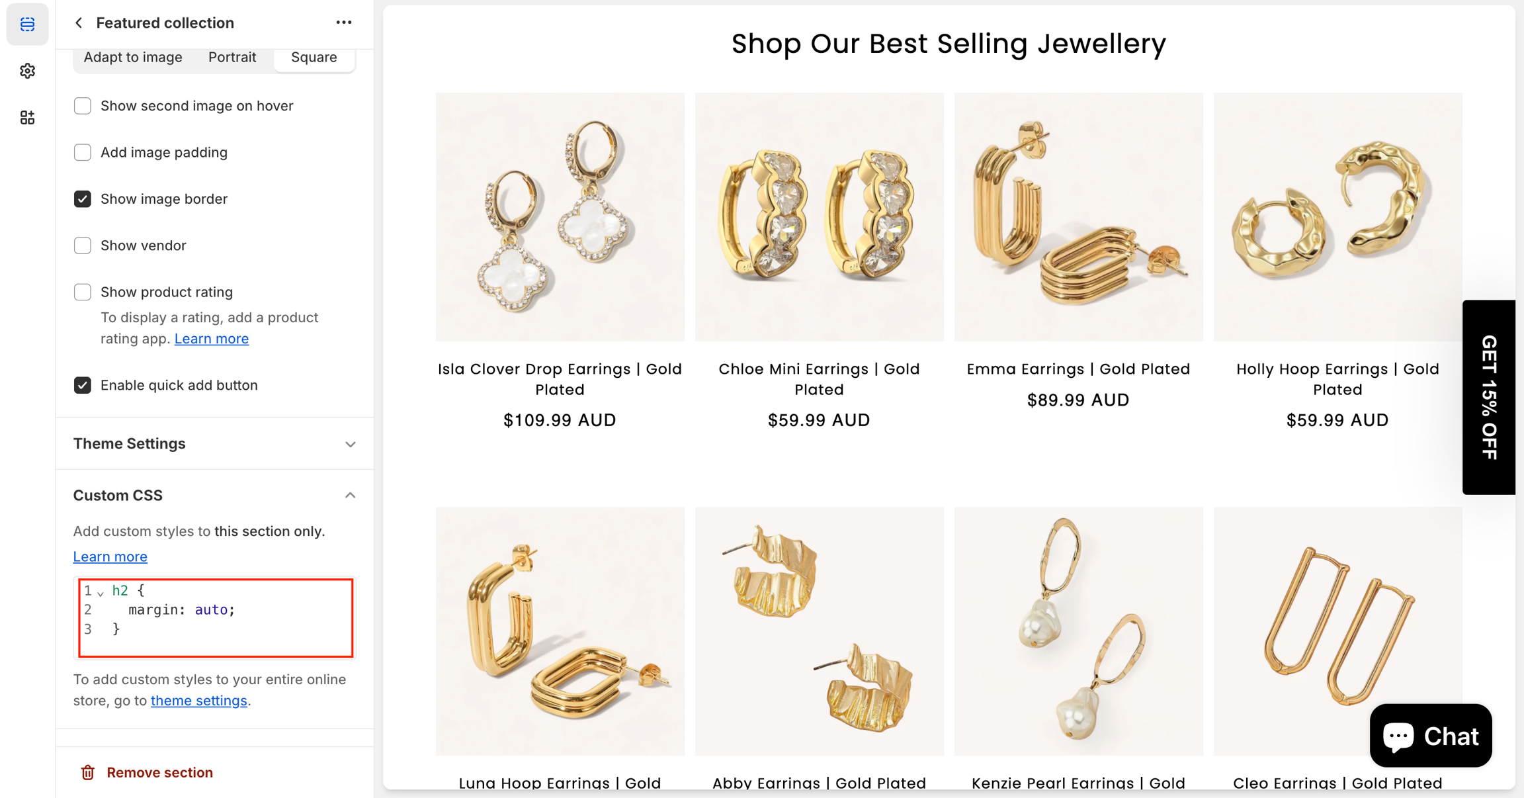This screenshot has width=1524, height=798.
Task: Click the GET 15% OFF side banner
Action: (x=1489, y=397)
